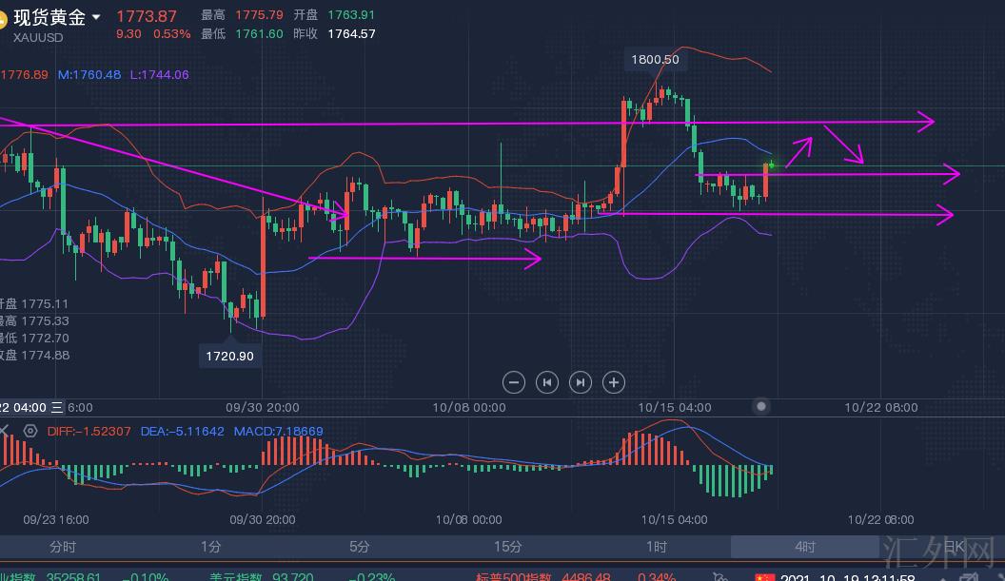Image resolution: width=1005 pixels, height=581 pixels.
Task: Click the 1720.90 low price label
Action: point(229,356)
